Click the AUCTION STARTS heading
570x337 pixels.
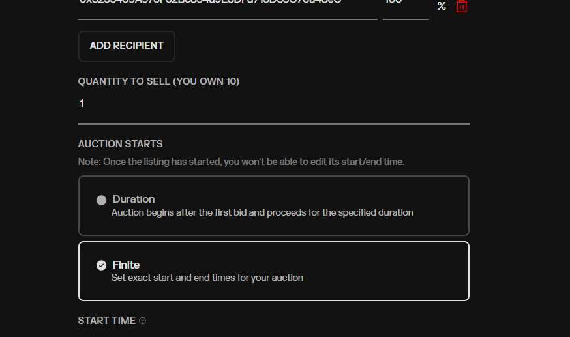[x=121, y=144]
